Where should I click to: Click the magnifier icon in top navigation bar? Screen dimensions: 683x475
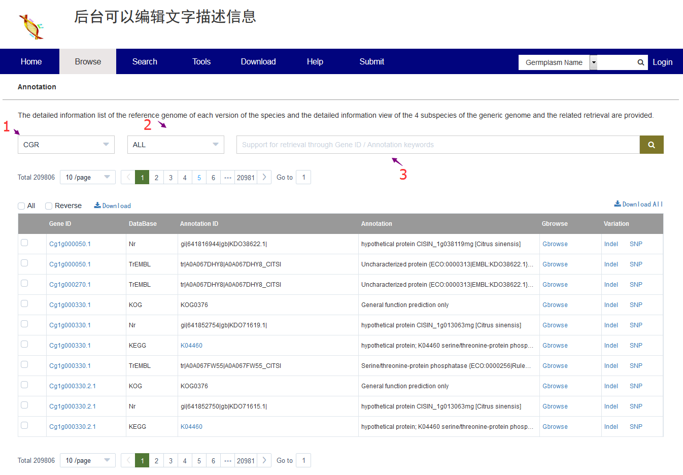[641, 62]
